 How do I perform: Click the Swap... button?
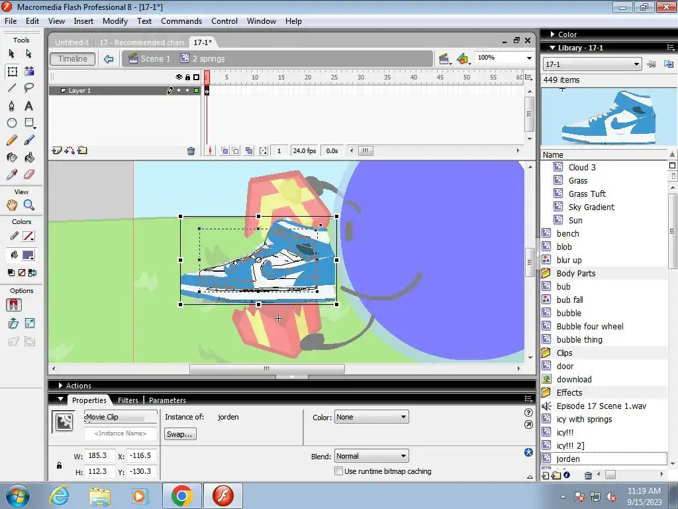click(180, 434)
